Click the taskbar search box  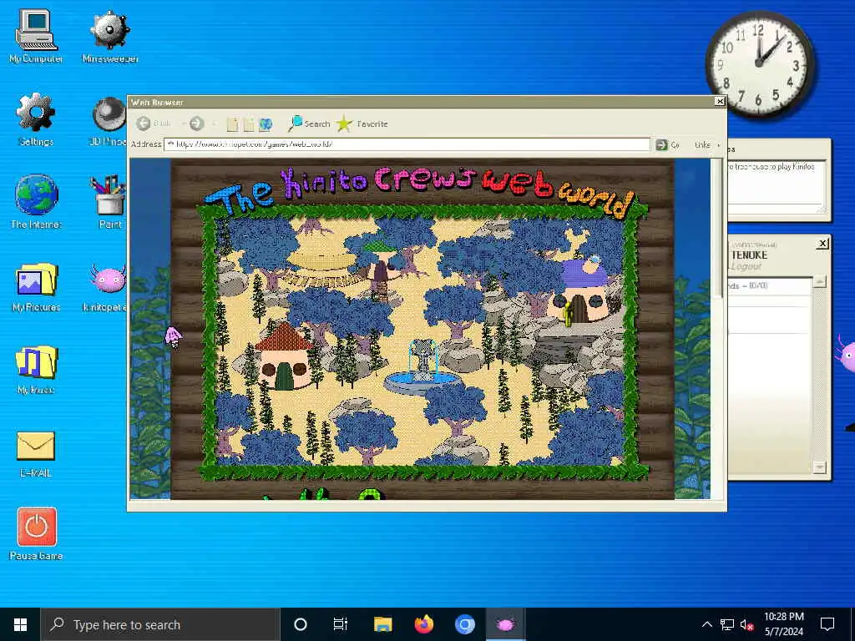(x=159, y=624)
